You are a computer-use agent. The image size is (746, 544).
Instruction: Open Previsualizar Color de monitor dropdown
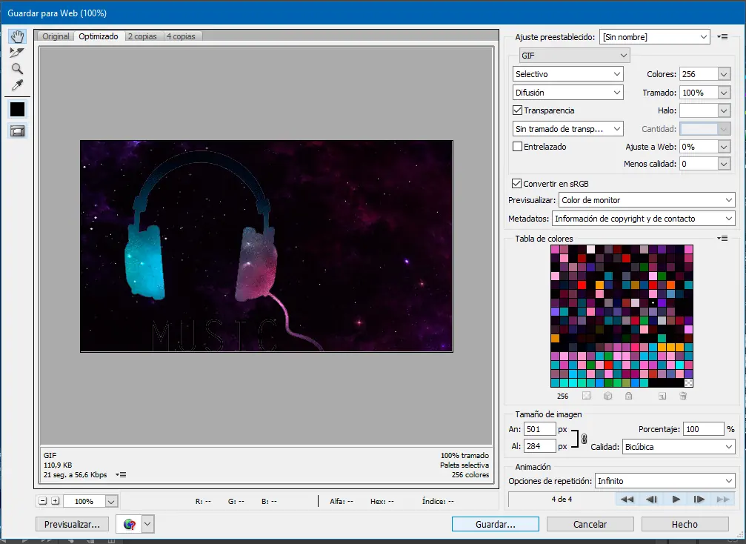coord(647,200)
